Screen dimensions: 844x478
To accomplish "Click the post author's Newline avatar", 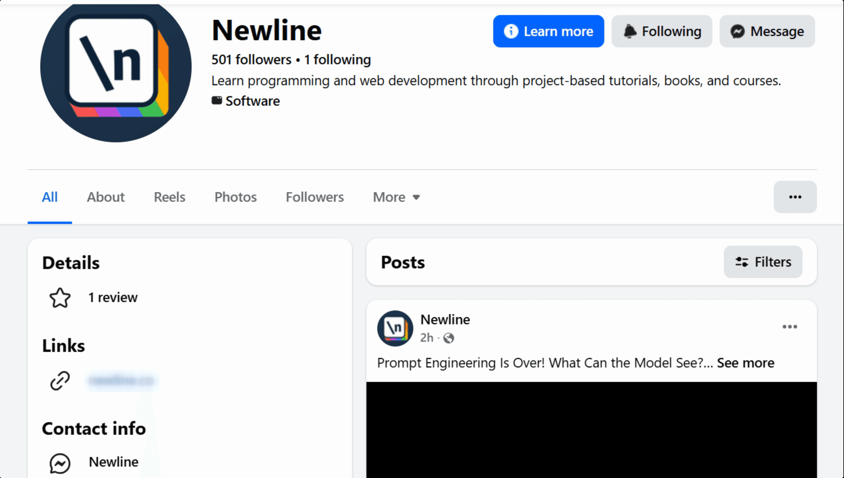I will coord(395,328).
